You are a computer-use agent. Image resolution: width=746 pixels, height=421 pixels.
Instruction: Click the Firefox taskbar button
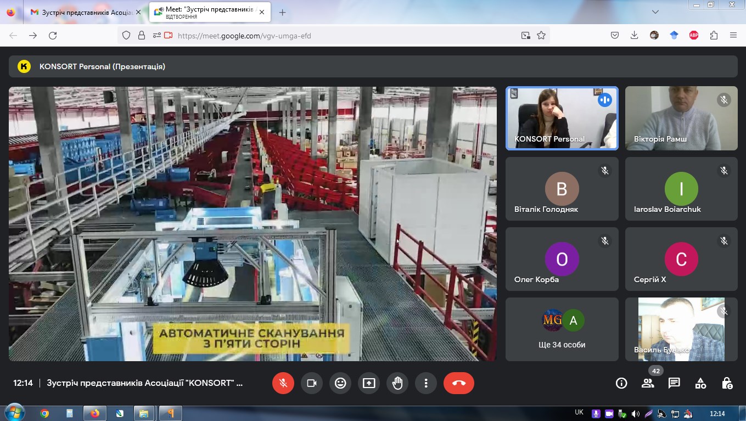[94, 413]
